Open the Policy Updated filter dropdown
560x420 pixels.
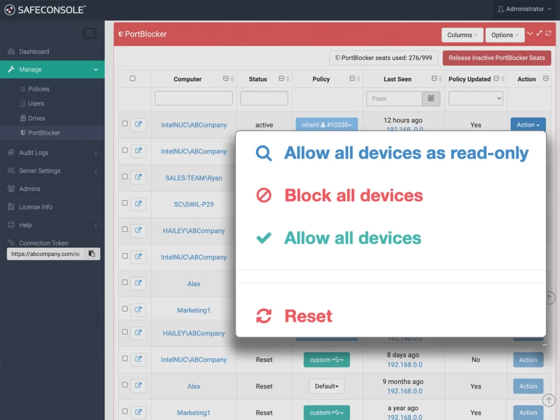pyautogui.click(x=475, y=98)
